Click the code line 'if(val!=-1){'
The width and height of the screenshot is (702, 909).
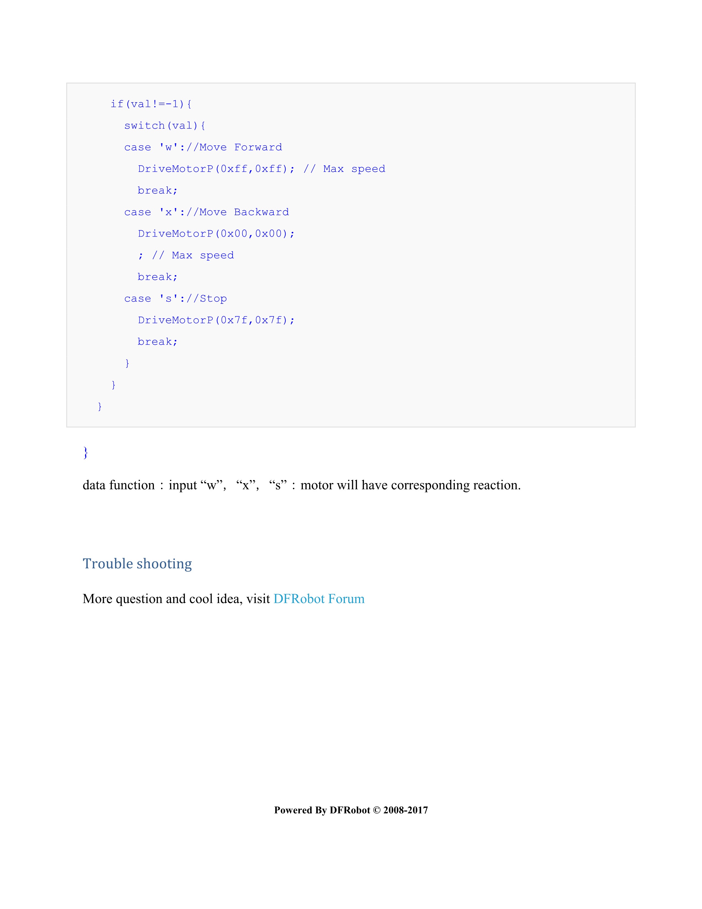151,104
